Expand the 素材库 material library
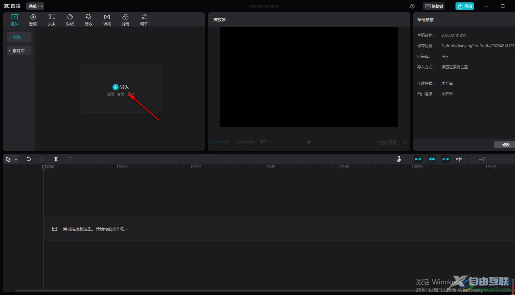The width and height of the screenshot is (515, 295). click(x=19, y=51)
